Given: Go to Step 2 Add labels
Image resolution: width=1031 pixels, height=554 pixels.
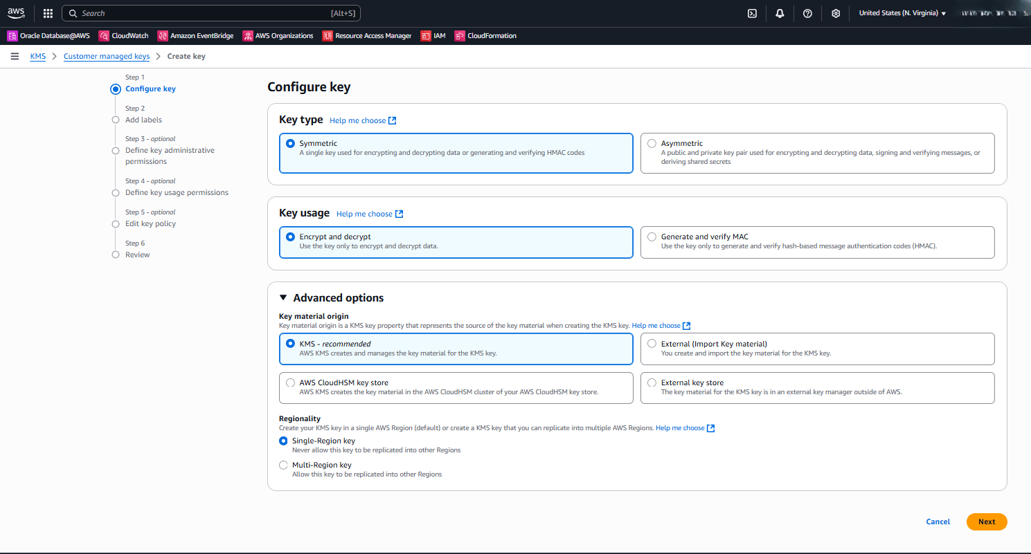Looking at the screenshot, I should 143,120.
